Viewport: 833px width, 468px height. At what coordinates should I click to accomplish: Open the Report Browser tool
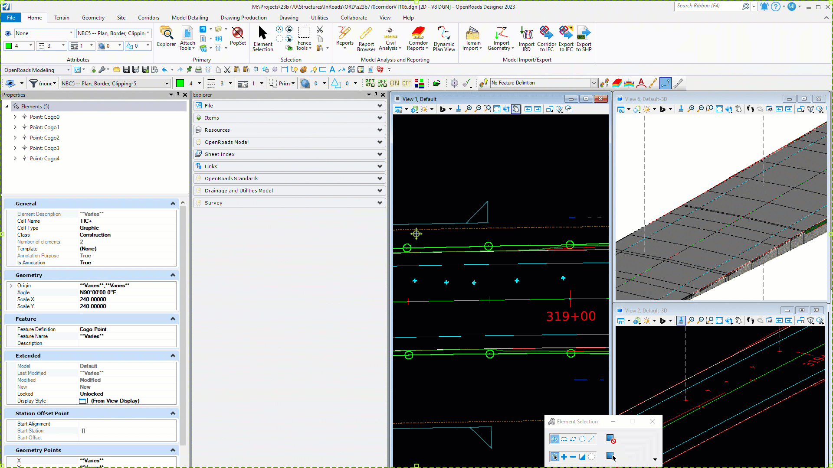(366, 39)
